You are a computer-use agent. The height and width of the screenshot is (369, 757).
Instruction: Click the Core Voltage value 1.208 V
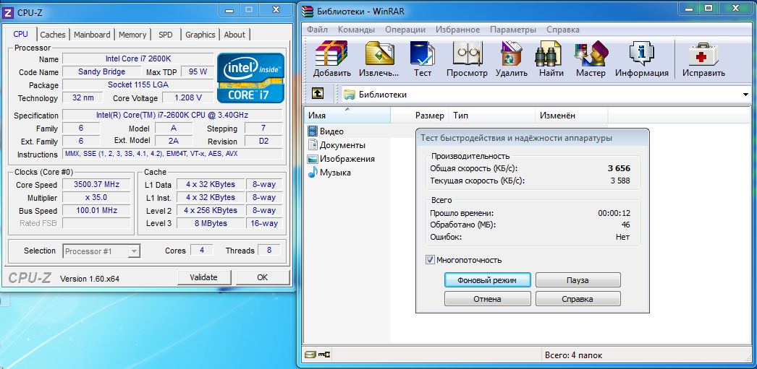click(187, 97)
